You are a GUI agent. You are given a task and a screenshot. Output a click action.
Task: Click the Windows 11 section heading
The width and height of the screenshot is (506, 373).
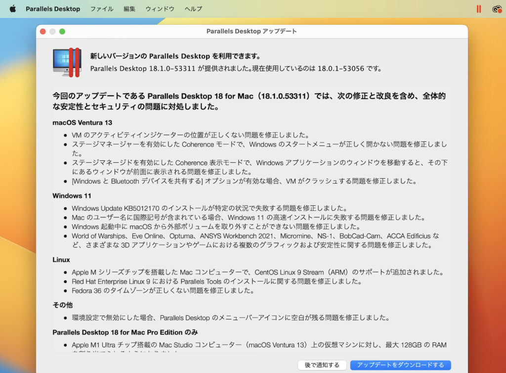coord(72,196)
